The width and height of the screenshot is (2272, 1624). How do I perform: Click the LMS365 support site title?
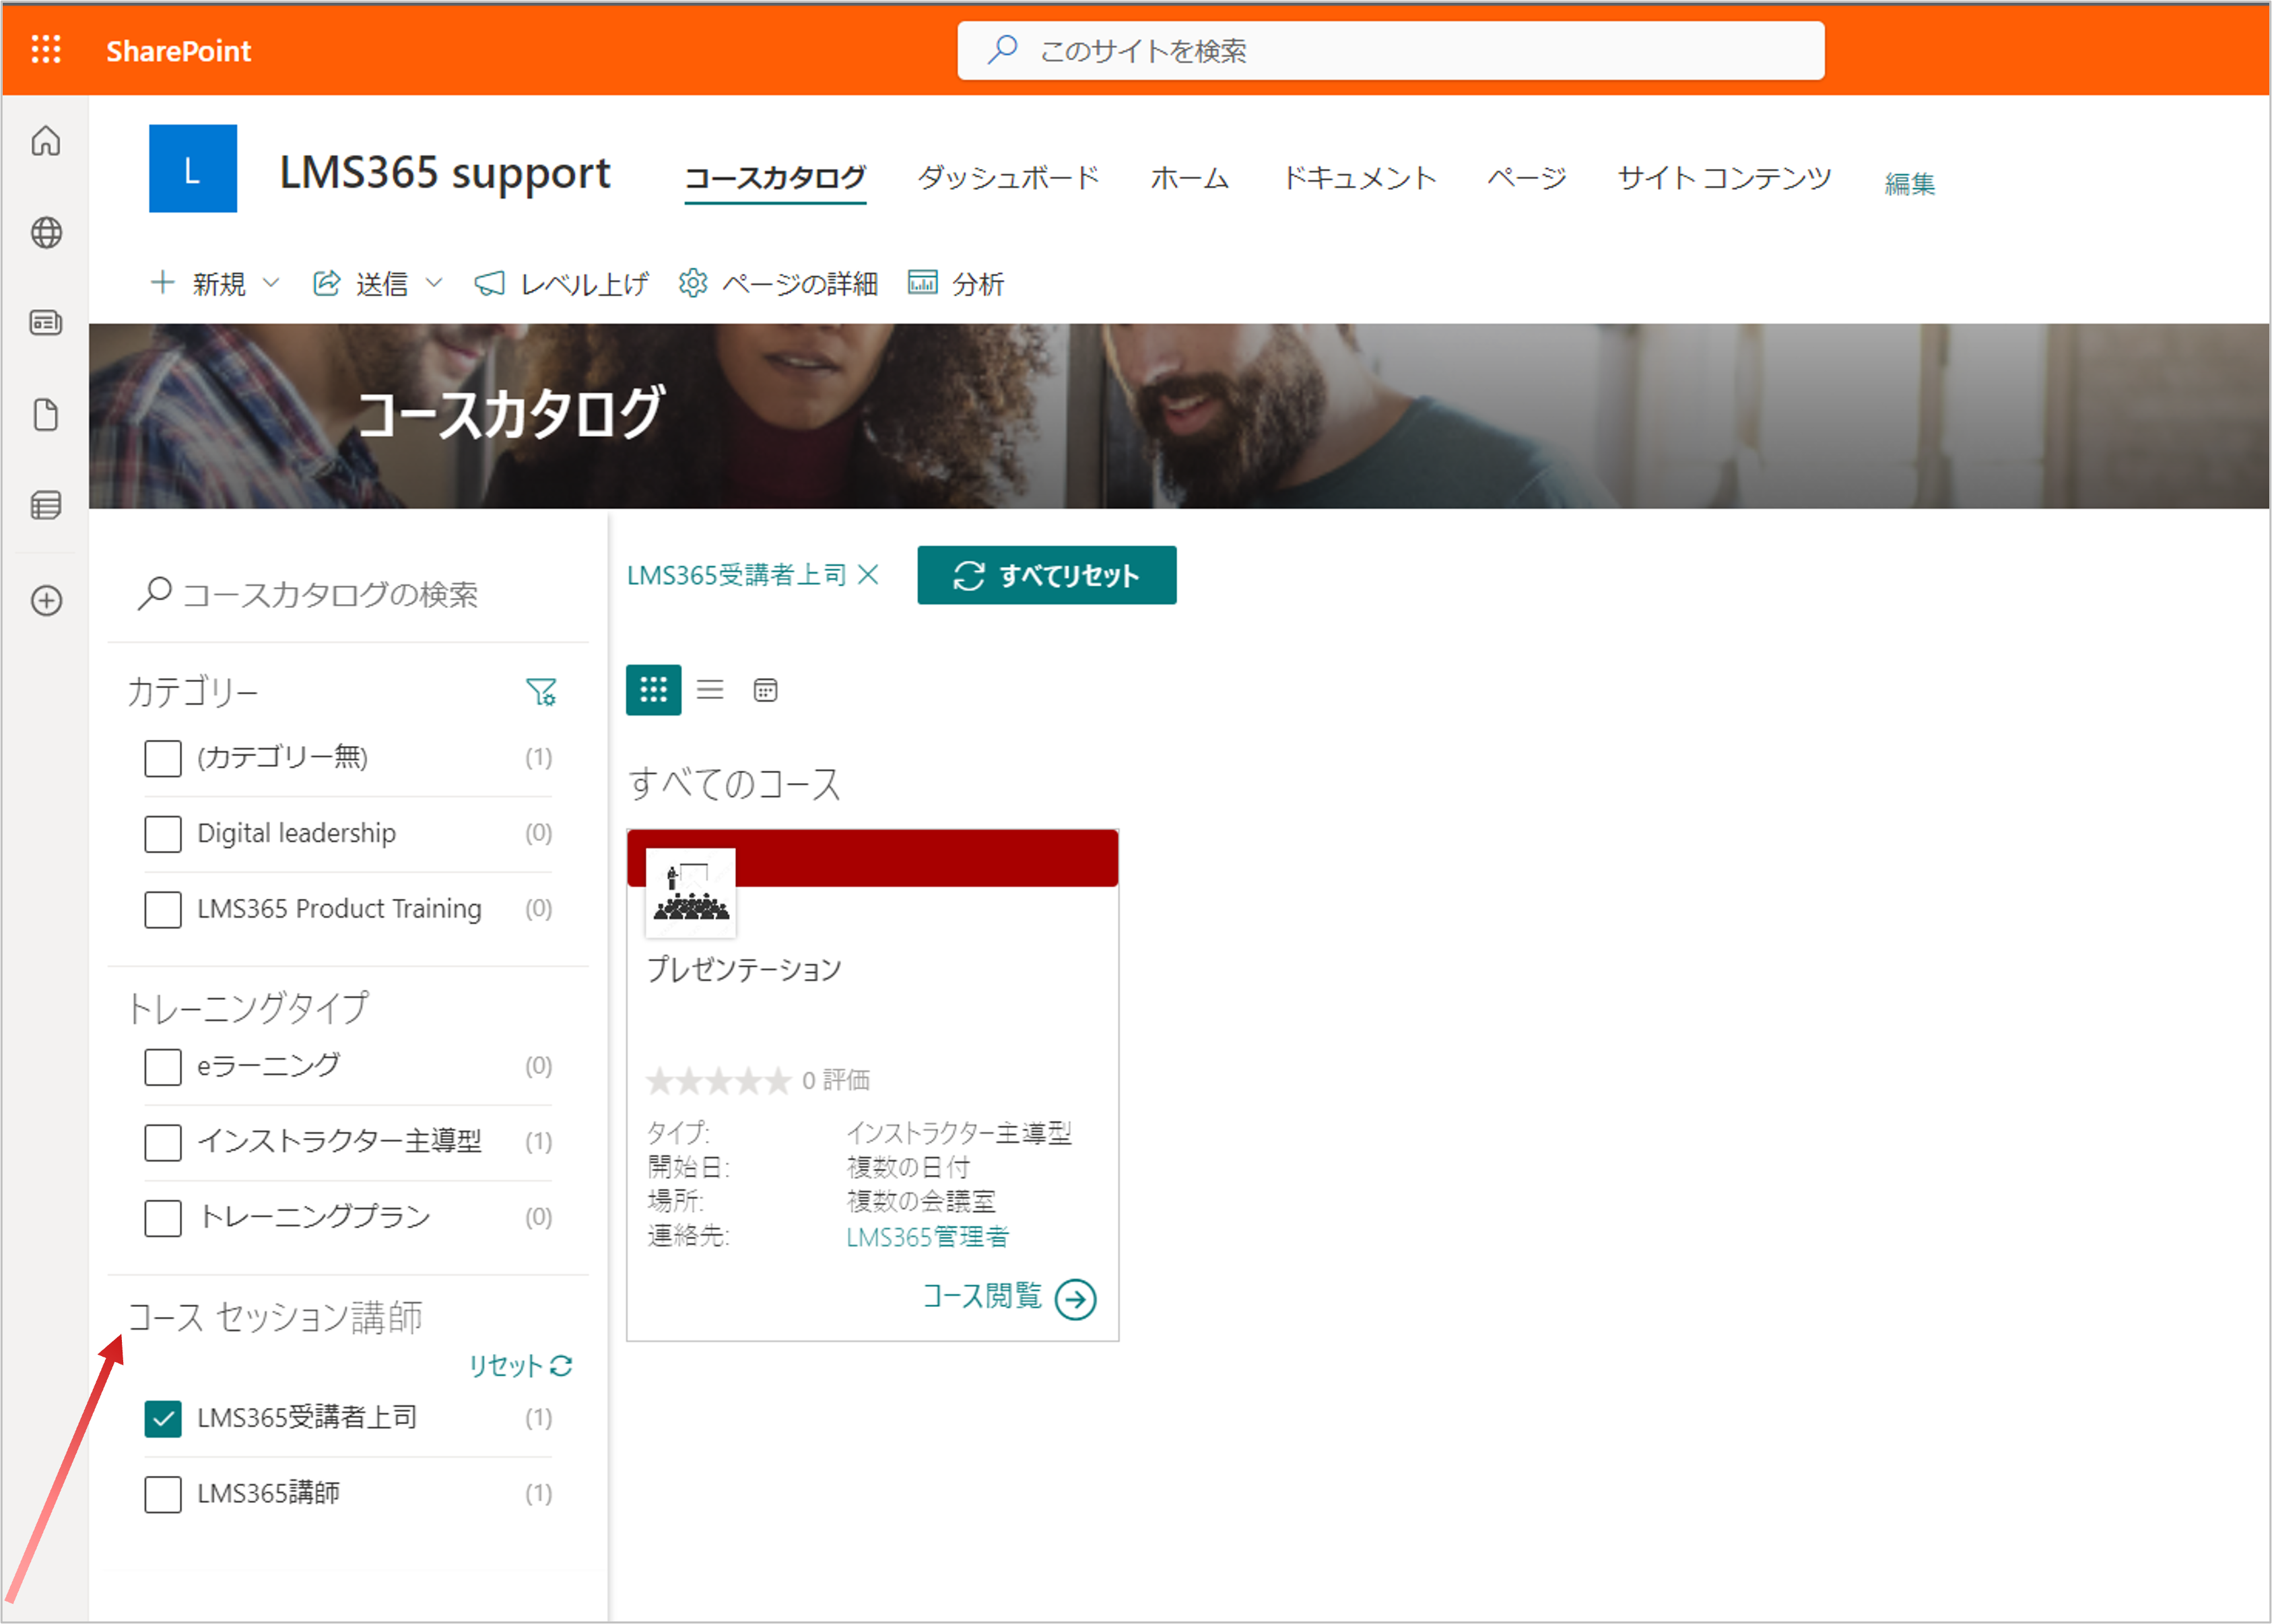pos(444,172)
